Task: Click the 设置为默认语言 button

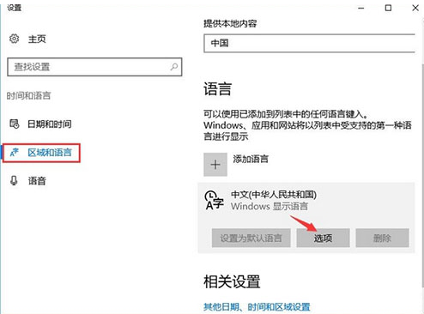Action: [251, 238]
